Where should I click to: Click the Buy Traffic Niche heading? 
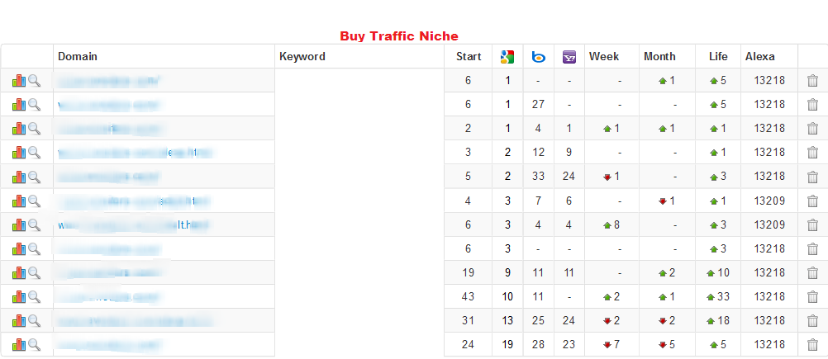pos(398,36)
